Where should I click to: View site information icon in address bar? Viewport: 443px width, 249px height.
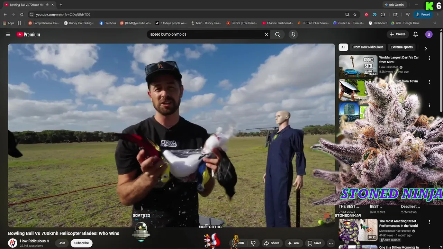[x=31, y=15]
